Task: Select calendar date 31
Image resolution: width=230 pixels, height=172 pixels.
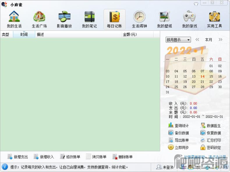Action: [x=168, y=92]
